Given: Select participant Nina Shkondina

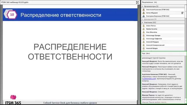Looking at the screenshot, I should [152, 32].
